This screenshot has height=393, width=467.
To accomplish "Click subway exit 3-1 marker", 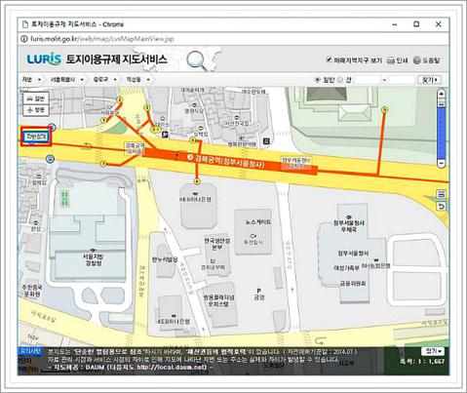I will pos(156,130).
